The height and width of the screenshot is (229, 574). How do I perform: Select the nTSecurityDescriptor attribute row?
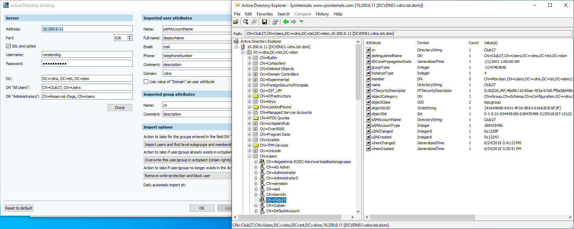[469, 91]
